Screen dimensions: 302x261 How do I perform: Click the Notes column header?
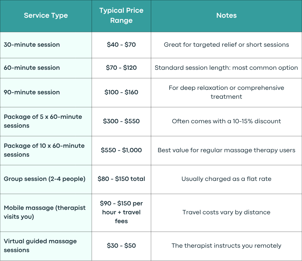pos(226,15)
